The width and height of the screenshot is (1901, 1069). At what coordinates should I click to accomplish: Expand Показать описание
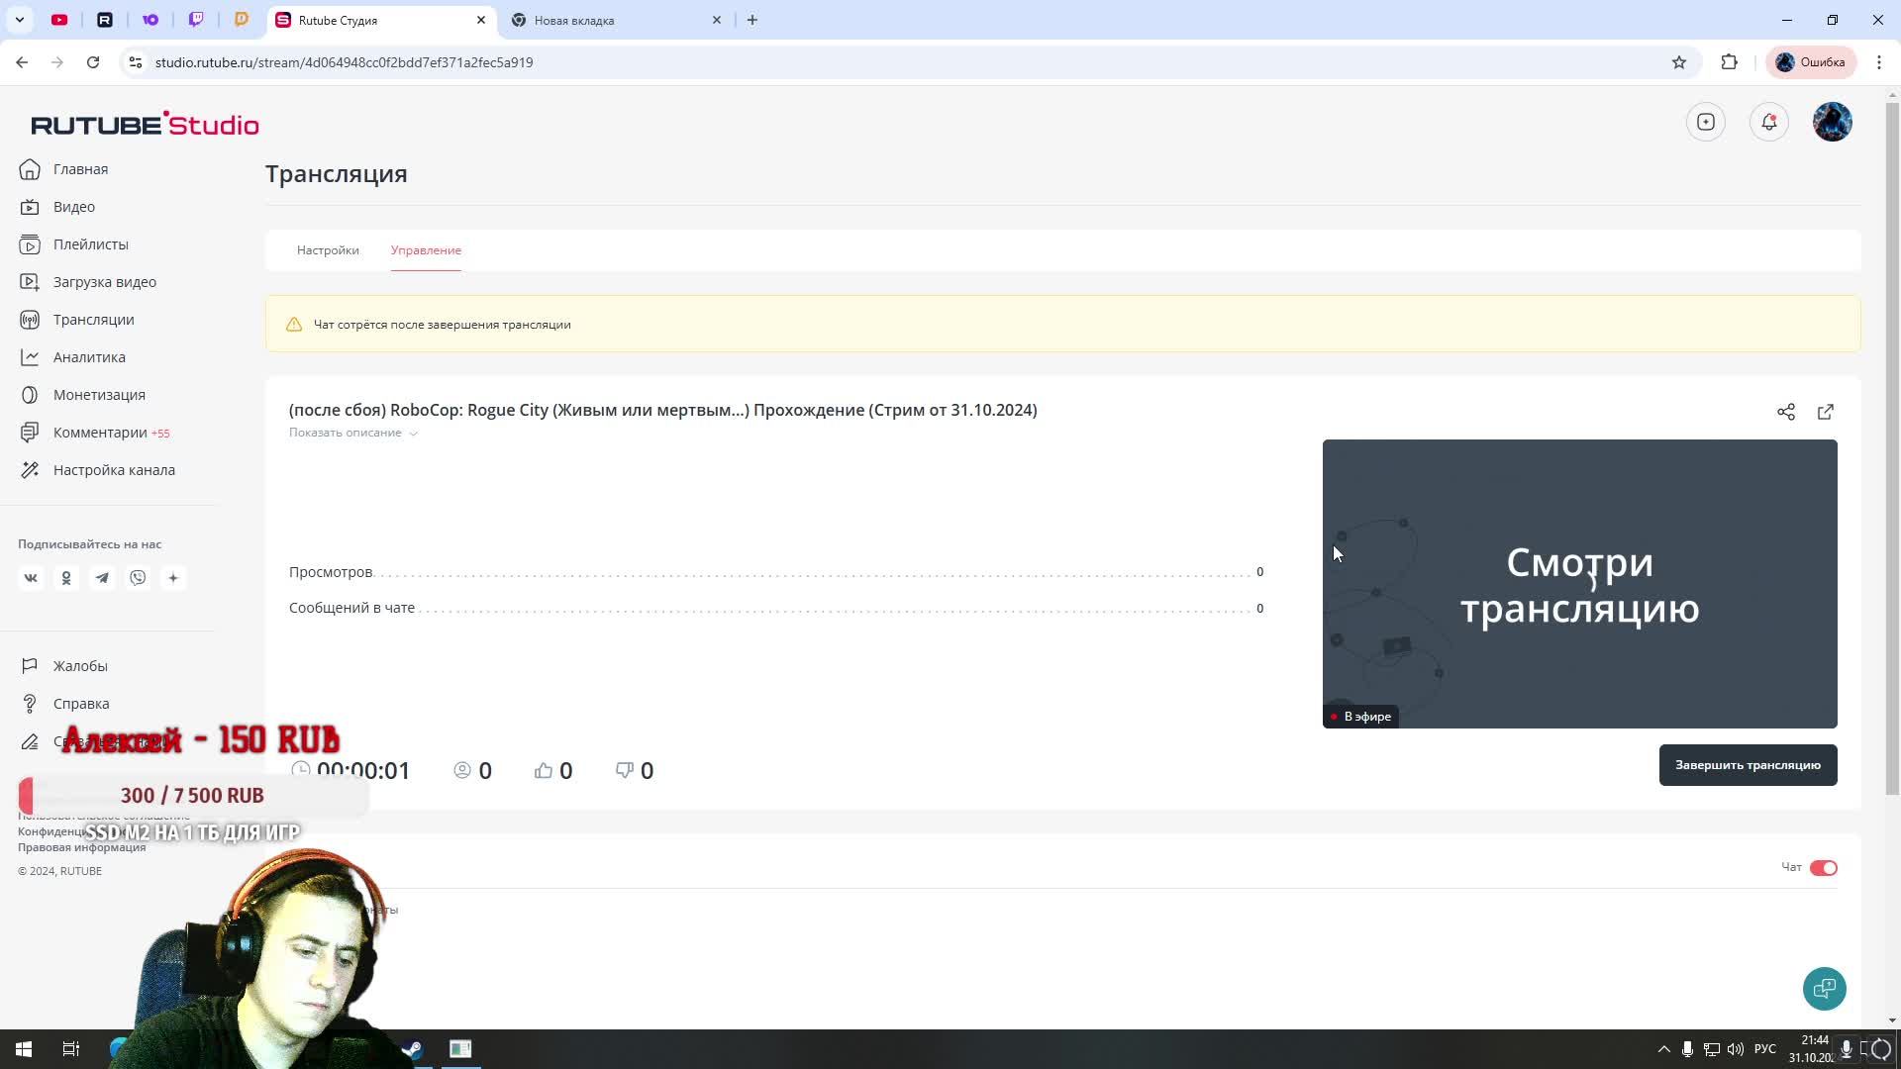pyautogui.click(x=353, y=433)
